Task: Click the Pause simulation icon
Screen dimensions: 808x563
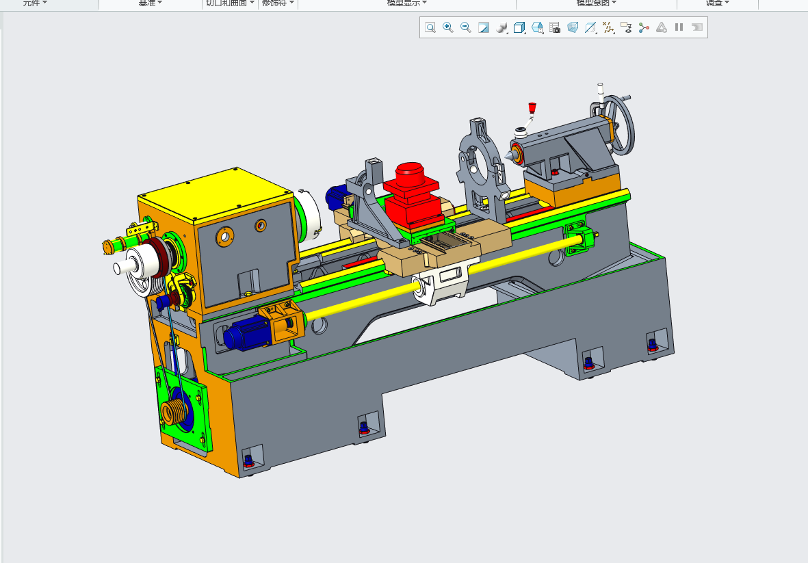Action: (679, 27)
